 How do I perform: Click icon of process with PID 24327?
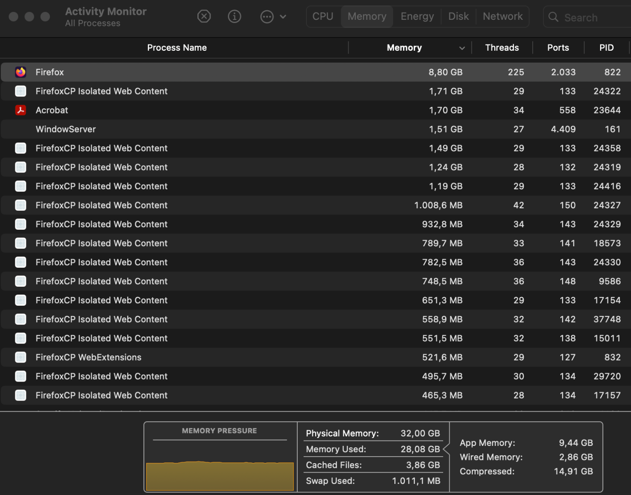21,205
